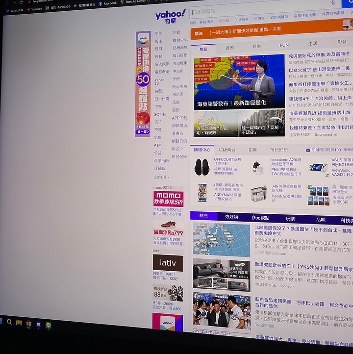This screenshot has height=354, width=353.
Task: Click the u-ta pet water dispenser image
Action: click(259, 194)
